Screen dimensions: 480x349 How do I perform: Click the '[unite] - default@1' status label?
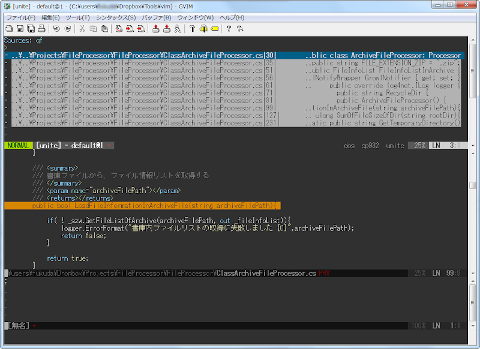(70, 146)
